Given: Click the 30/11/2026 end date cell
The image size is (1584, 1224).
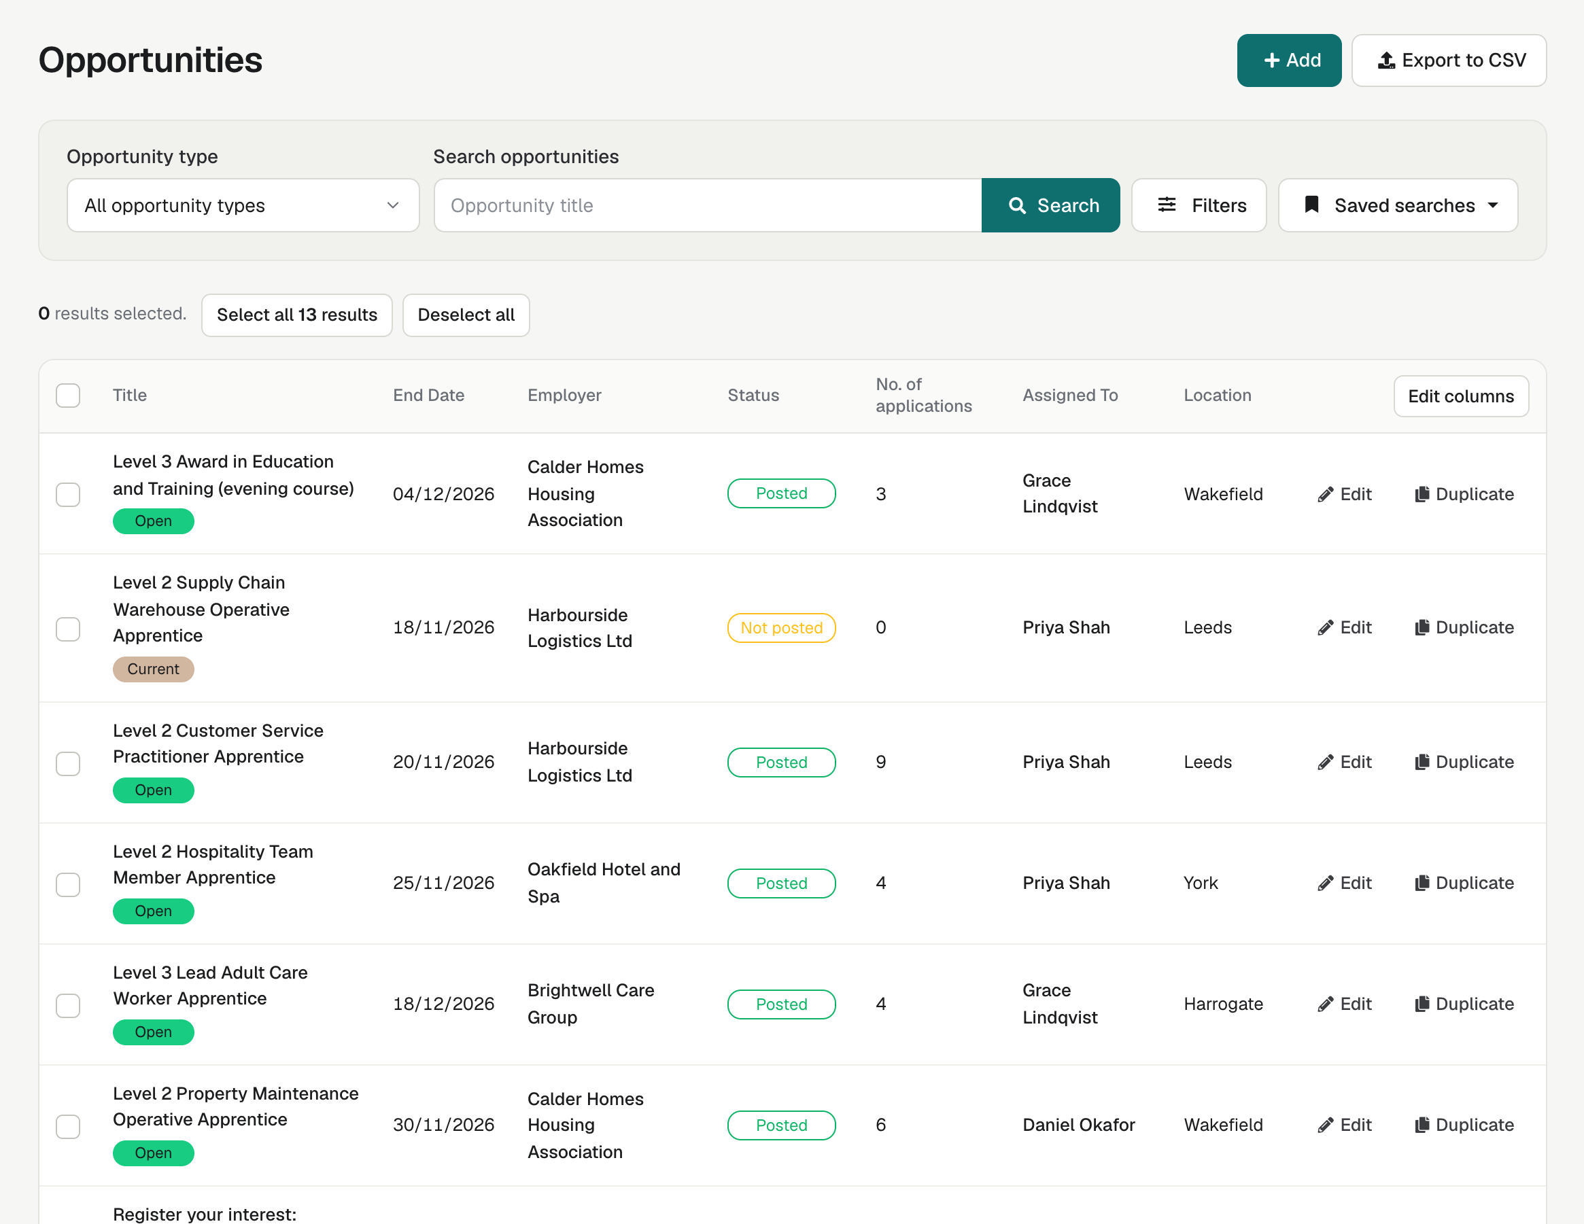Looking at the screenshot, I should point(443,1125).
